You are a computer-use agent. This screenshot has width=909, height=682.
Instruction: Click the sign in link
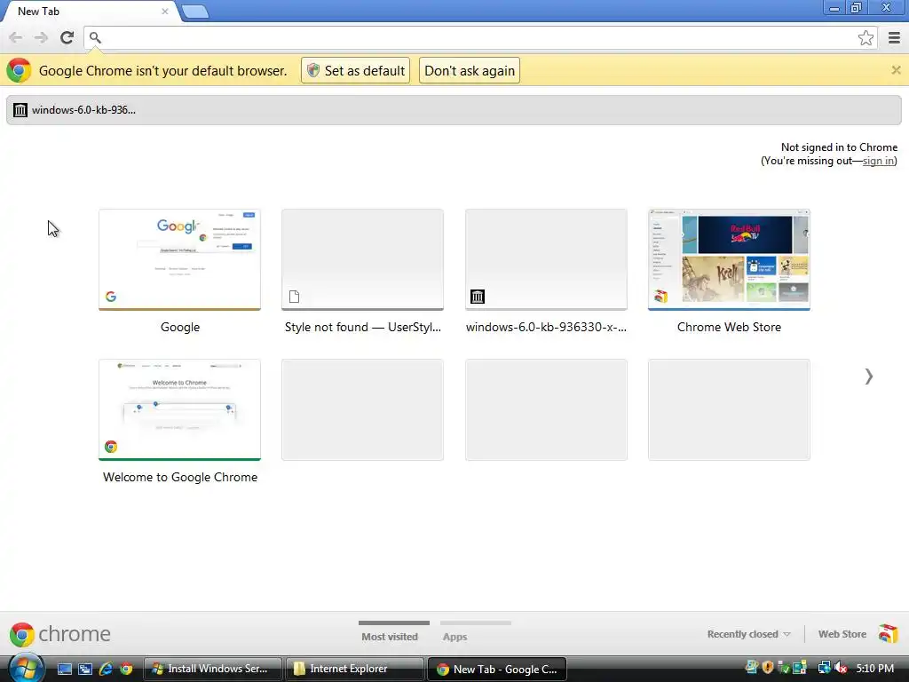pyautogui.click(x=878, y=161)
